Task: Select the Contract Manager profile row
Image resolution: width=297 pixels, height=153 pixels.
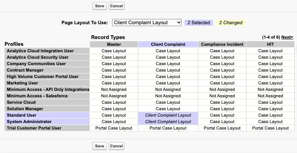Action: click(x=47, y=70)
